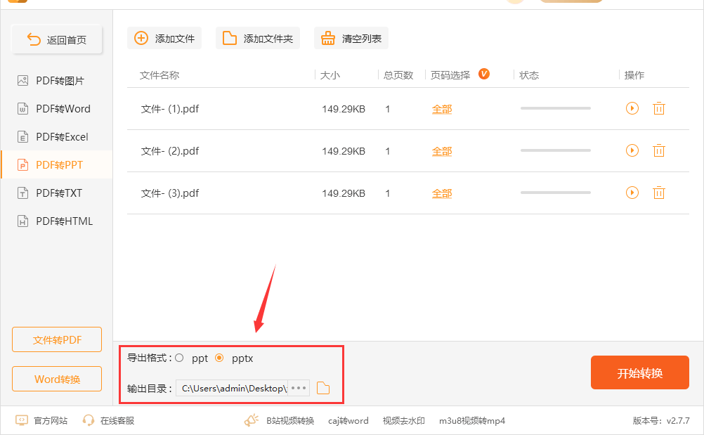Viewport: 704px width, 435px height.
Task: Open 在线客服 headset support
Action: 108,420
